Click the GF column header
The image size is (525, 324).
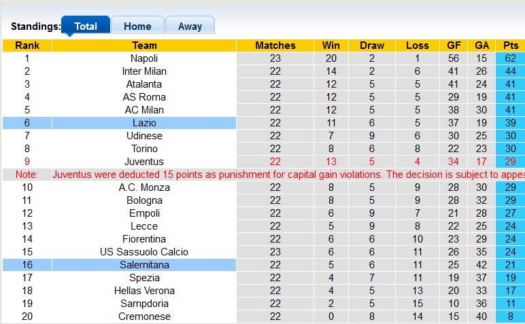[454, 46]
